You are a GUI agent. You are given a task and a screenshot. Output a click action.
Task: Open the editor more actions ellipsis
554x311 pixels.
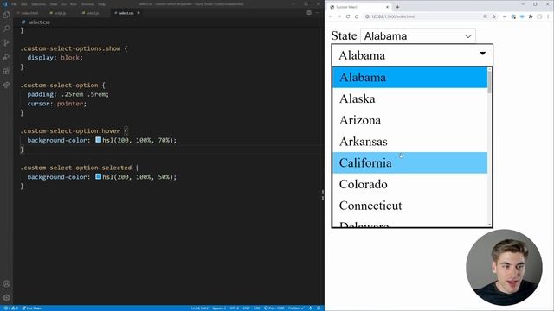pyautogui.click(x=318, y=13)
